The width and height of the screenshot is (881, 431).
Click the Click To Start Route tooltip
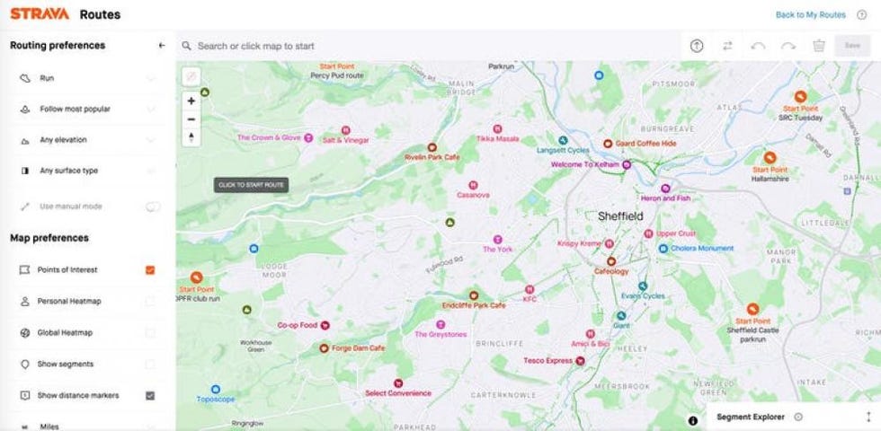tap(251, 185)
